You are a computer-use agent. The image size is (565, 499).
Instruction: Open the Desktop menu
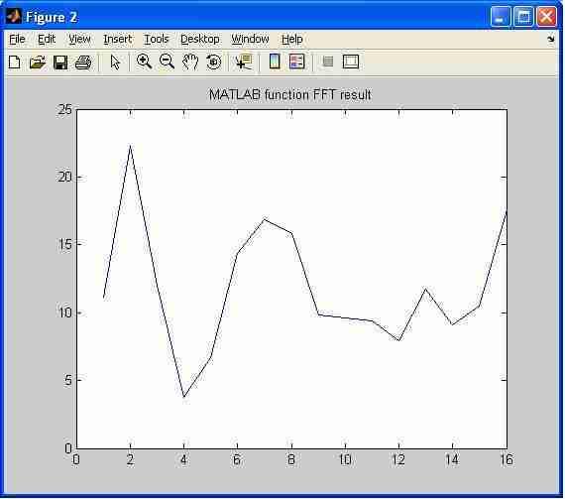click(x=200, y=39)
